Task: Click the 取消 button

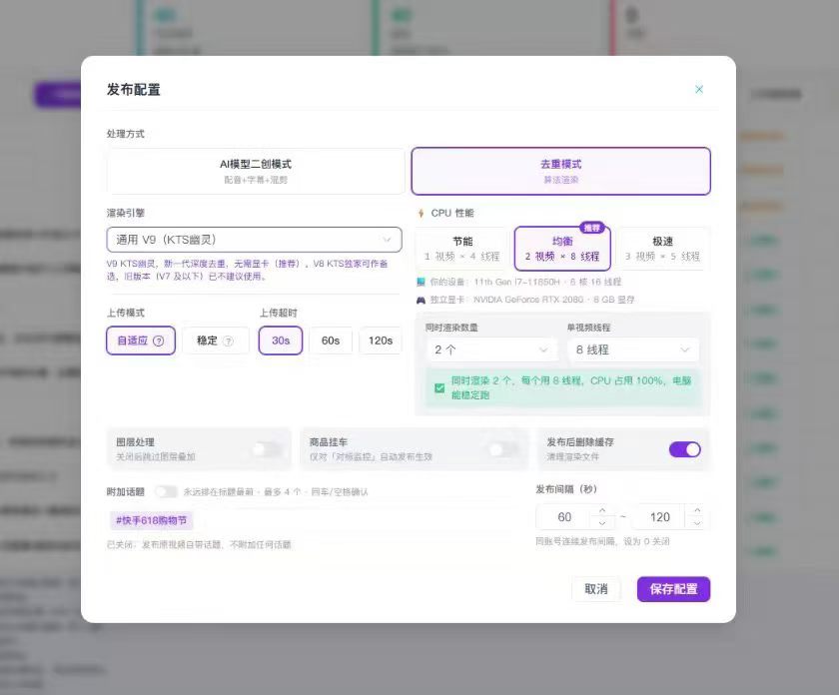Action: click(x=596, y=589)
